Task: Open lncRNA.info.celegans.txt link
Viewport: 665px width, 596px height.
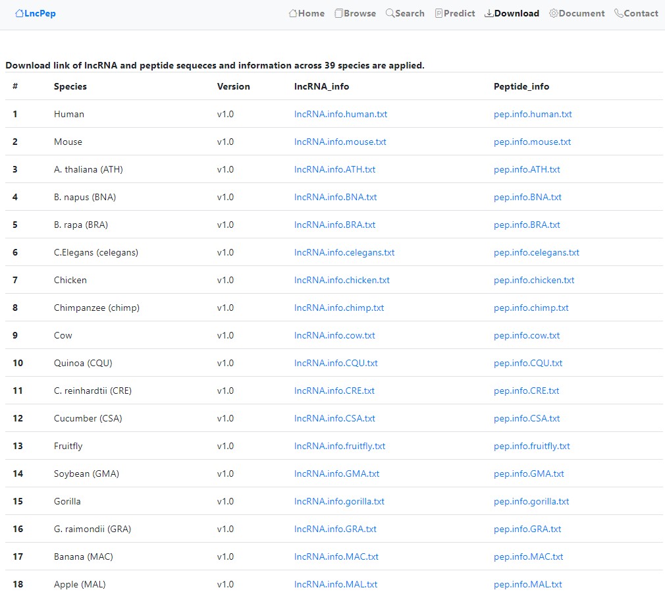Action: coord(344,252)
